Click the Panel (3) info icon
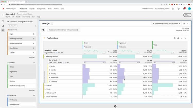This screenshot has width=193, height=108. click(52, 24)
